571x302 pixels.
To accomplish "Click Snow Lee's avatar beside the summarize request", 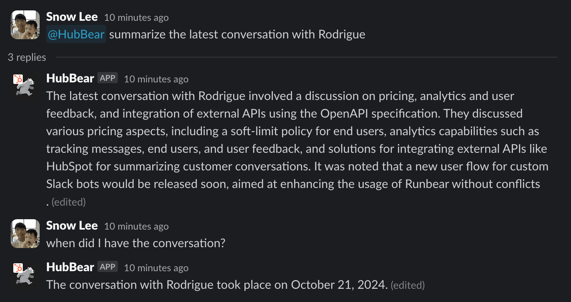I will click(x=25, y=25).
